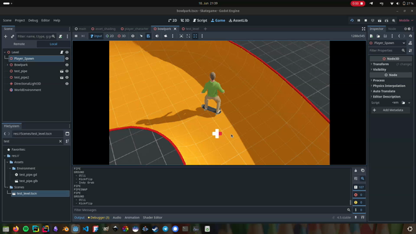
Task: Click the Filter Properties search field
Action: [387, 51]
